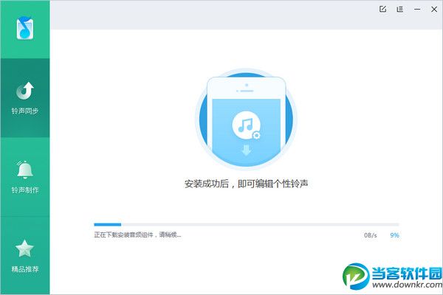The width and height of the screenshot is (443, 295).
Task: Open the menu list icon in title bar
Action: click(399, 10)
